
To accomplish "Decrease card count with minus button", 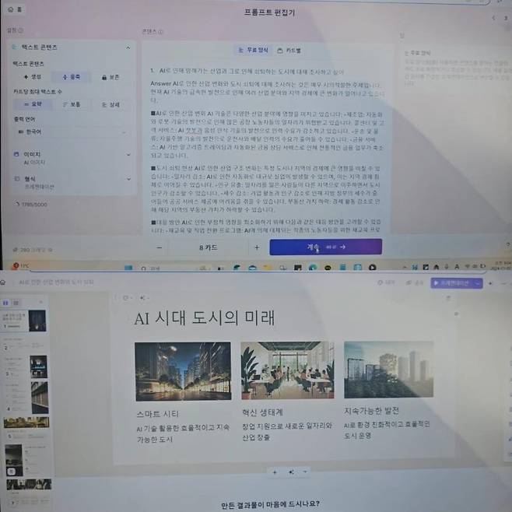I will (159, 247).
